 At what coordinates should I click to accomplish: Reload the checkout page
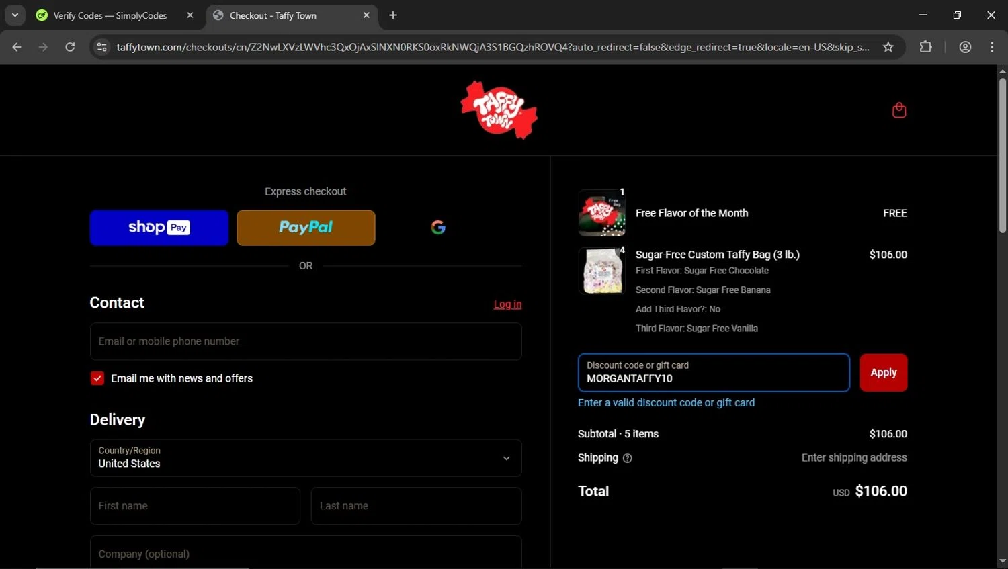pyautogui.click(x=70, y=47)
